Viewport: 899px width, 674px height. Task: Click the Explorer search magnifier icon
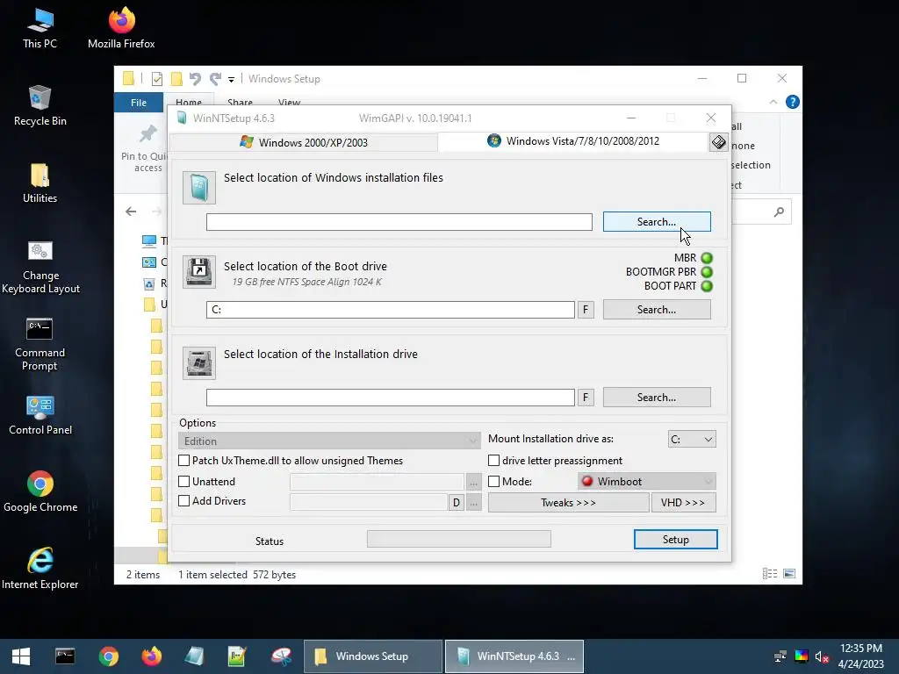779,212
